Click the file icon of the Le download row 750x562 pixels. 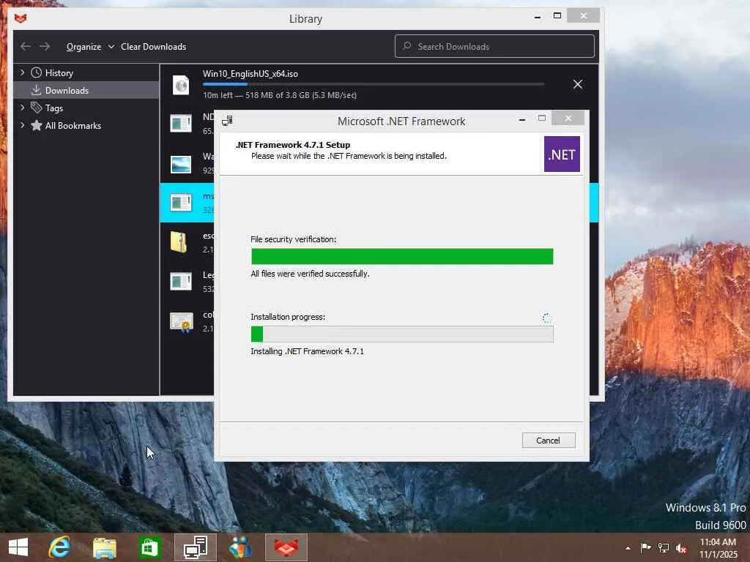(x=181, y=282)
